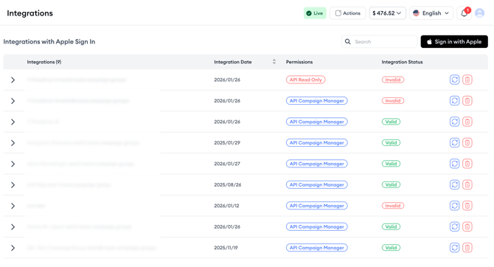Refresh the API Read Only integration
Viewport: 494px width, 267px height.
click(x=454, y=80)
